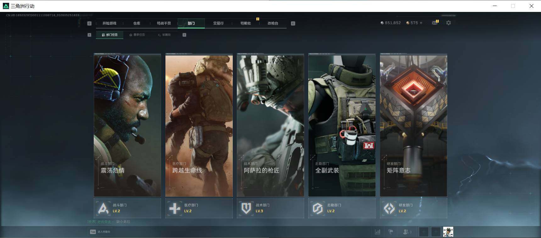
Task: Click the 651,852 currency balance
Action: [x=393, y=23]
